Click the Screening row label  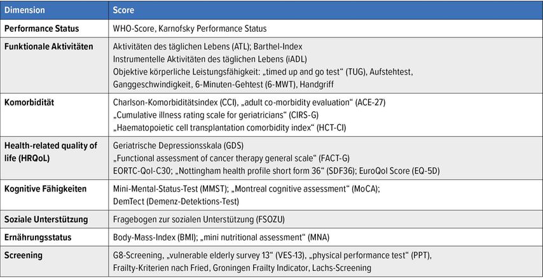pyautogui.click(x=24, y=255)
